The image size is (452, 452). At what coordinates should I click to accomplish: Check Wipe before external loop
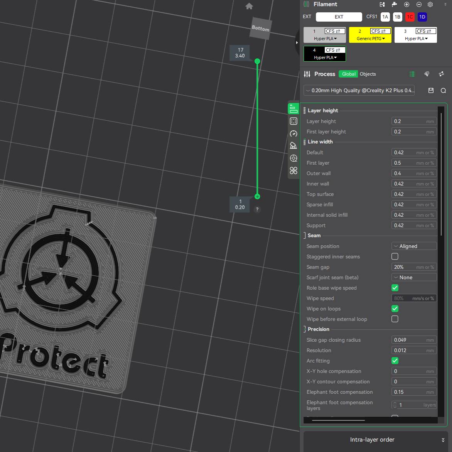point(395,319)
